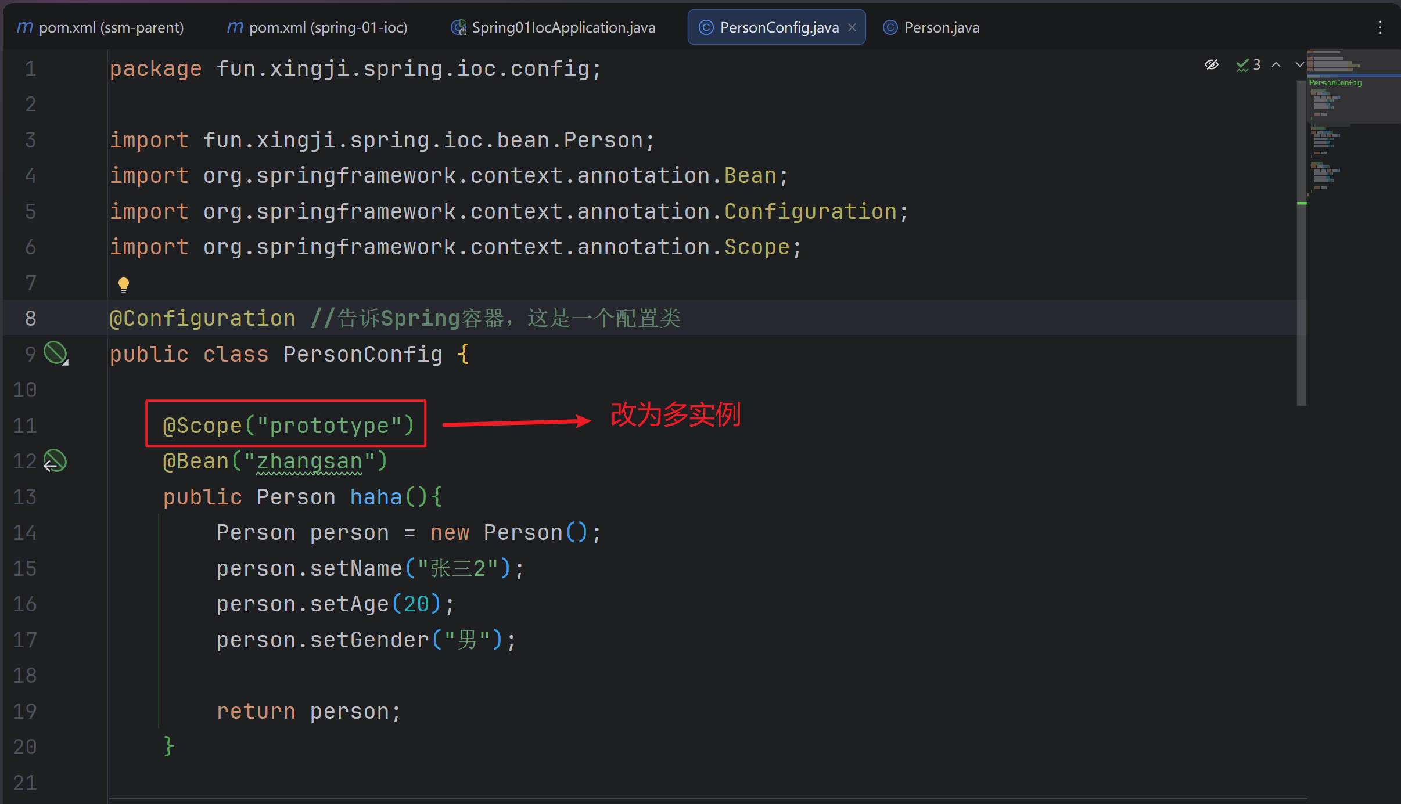The image size is (1401, 804).
Task: Click the Person class name in haha return type
Action: pos(296,497)
